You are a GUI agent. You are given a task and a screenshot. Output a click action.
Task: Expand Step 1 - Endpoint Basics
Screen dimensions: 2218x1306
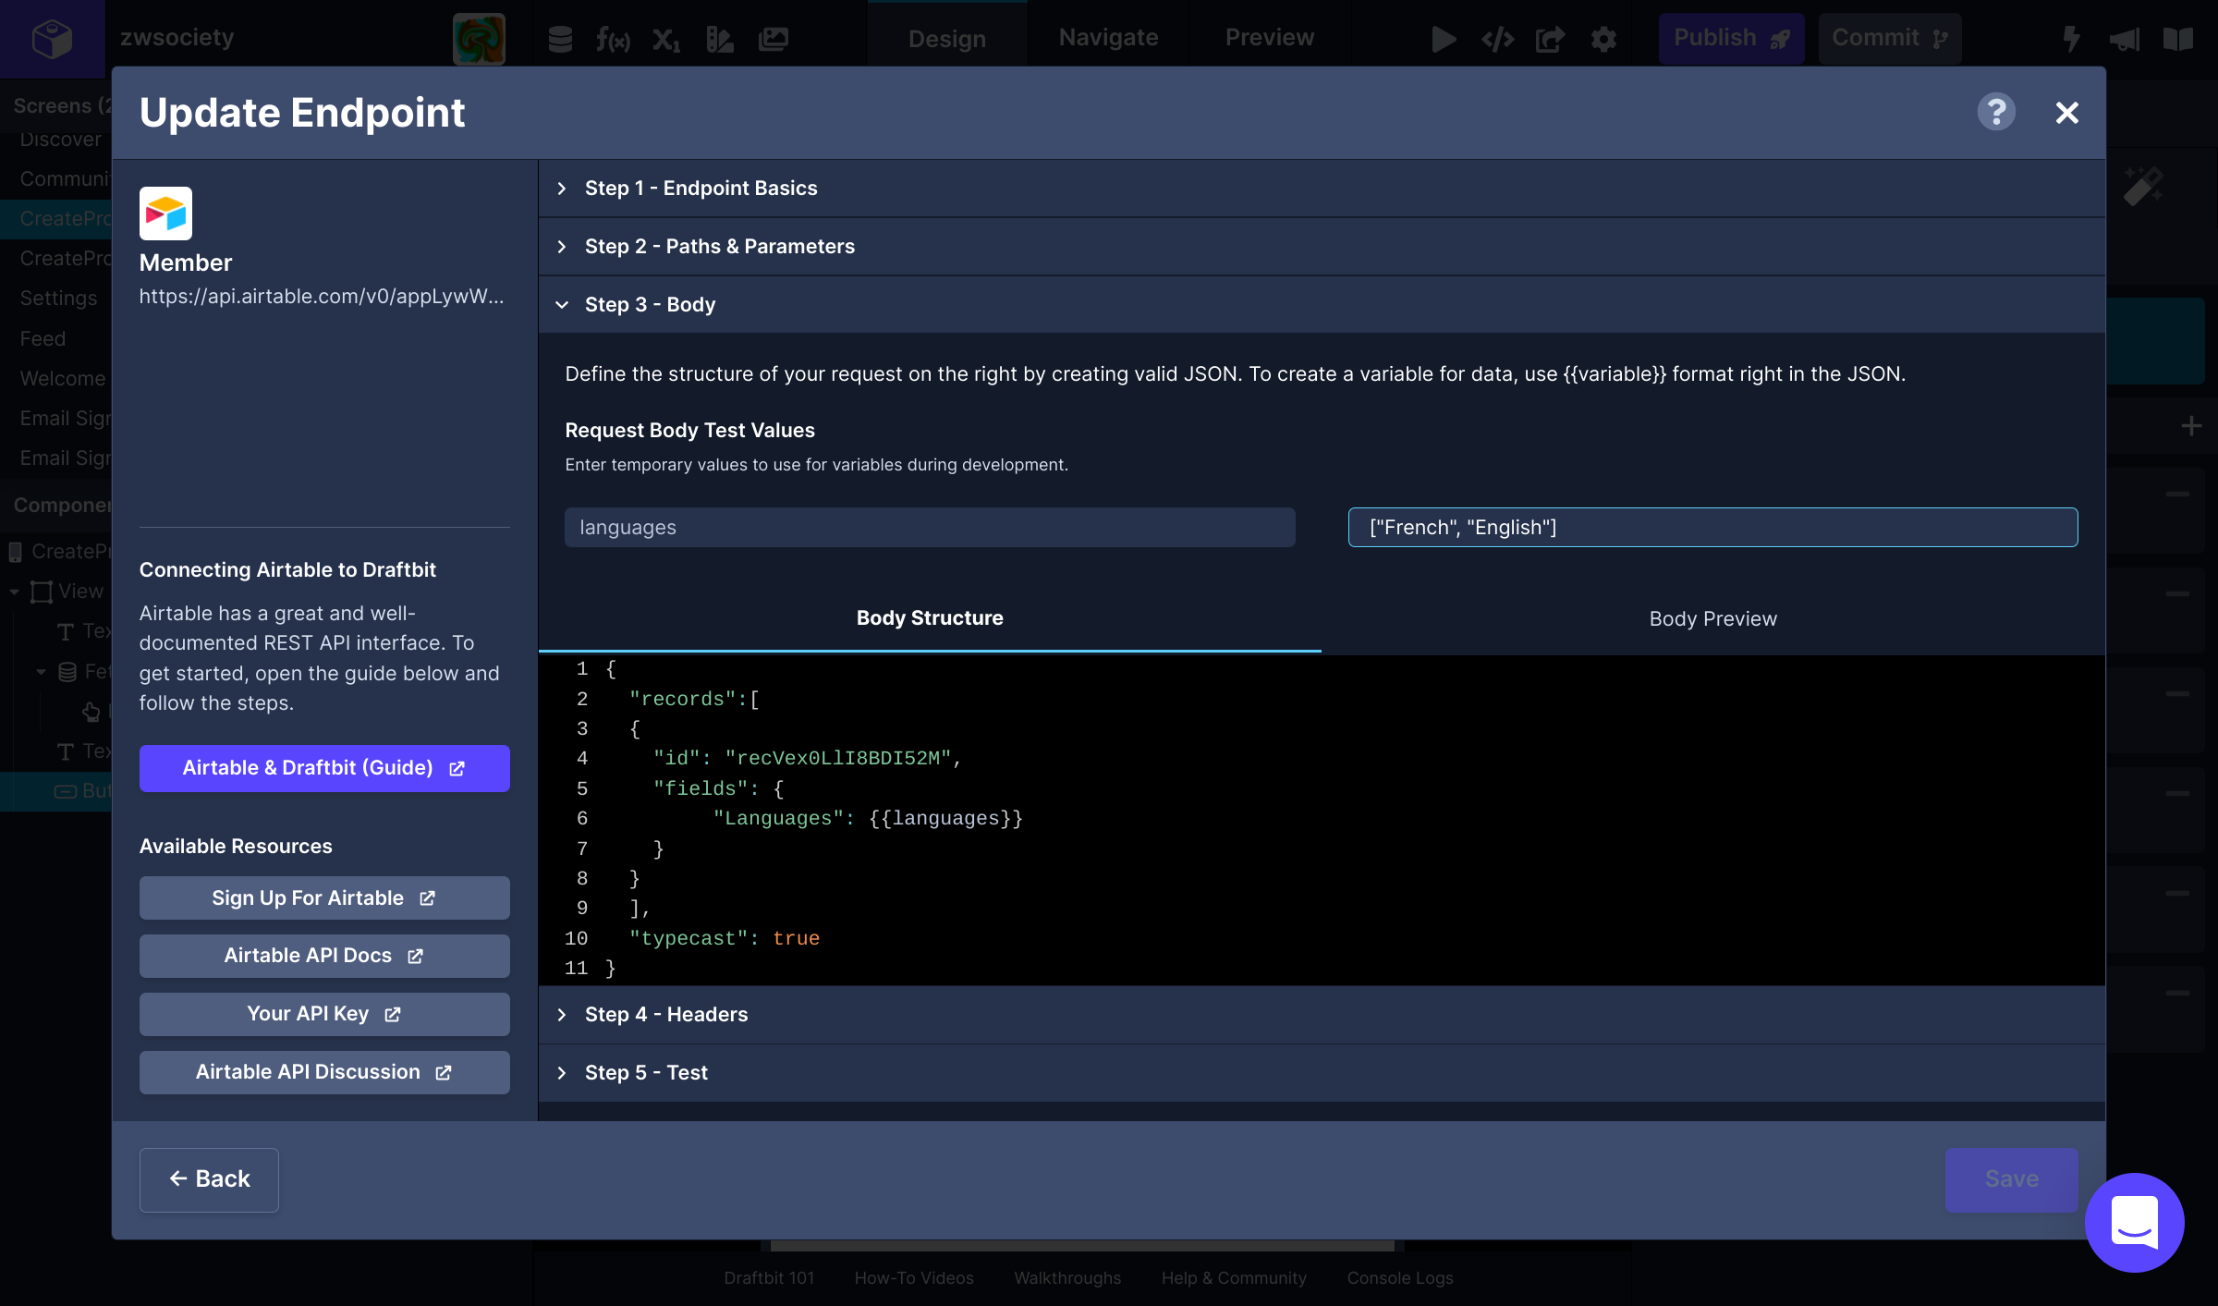pos(1322,189)
